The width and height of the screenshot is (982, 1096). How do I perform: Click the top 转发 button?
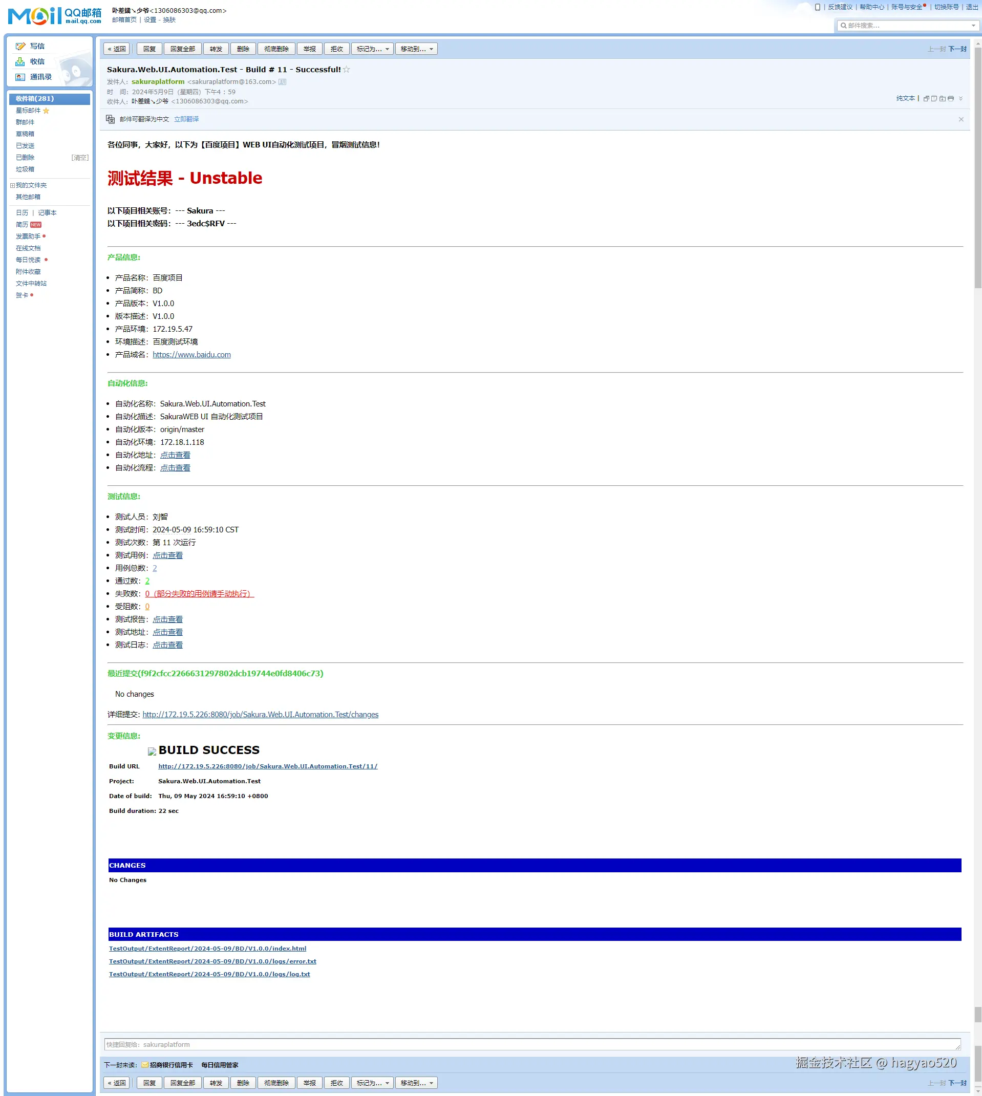coord(216,49)
